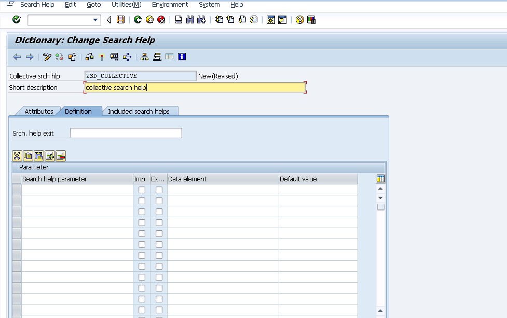507x318 pixels.
Task: Select the Cut rows scissors icon
Action: [17, 155]
